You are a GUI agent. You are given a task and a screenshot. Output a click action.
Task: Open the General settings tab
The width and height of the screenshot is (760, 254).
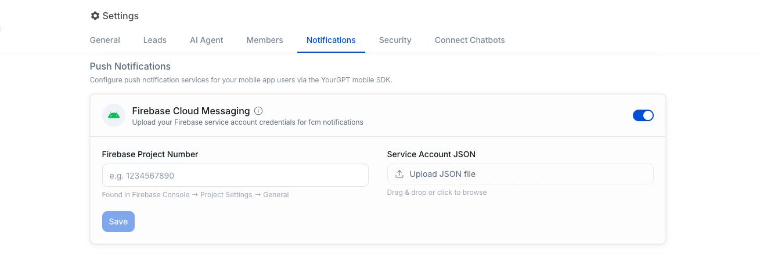pyautogui.click(x=105, y=40)
